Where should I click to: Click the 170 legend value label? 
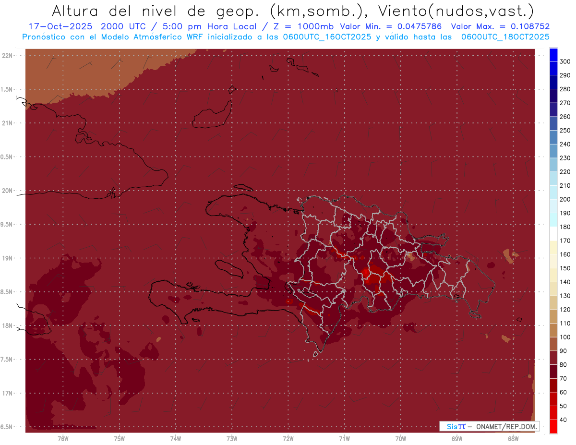click(565, 241)
